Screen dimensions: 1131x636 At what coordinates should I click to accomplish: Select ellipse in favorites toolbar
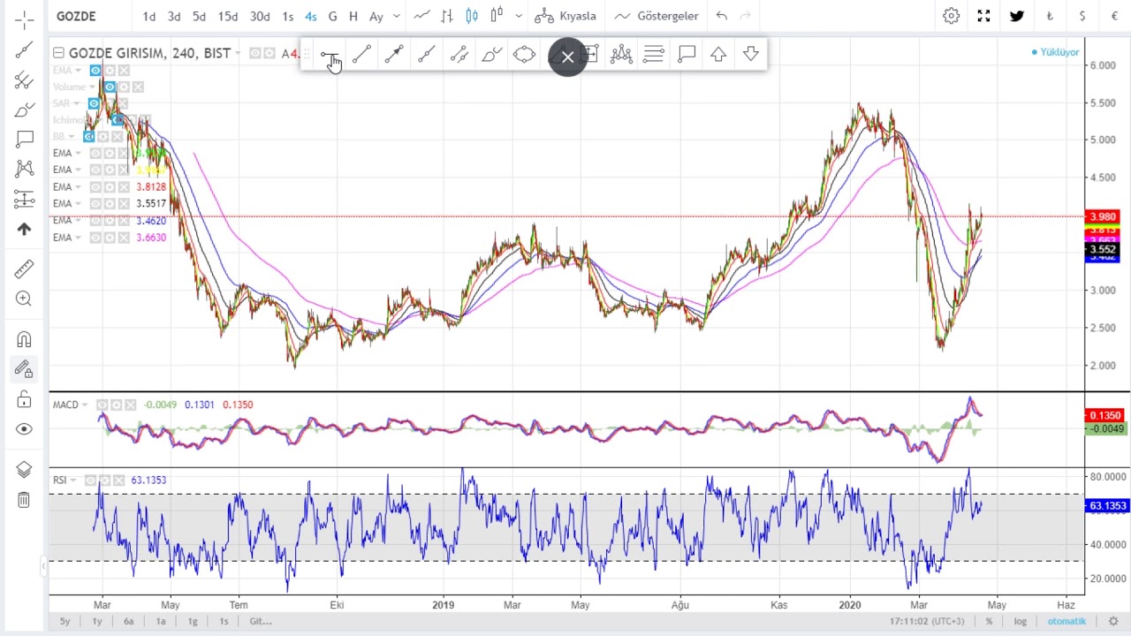click(x=525, y=55)
